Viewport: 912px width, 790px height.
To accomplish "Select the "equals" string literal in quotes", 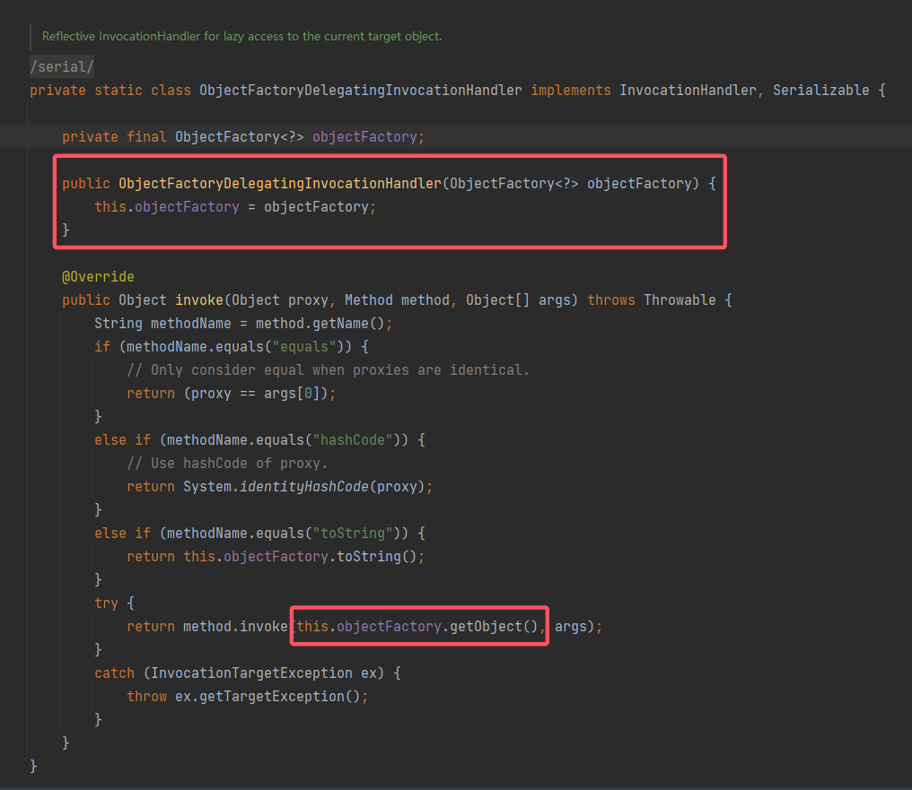I will [304, 347].
